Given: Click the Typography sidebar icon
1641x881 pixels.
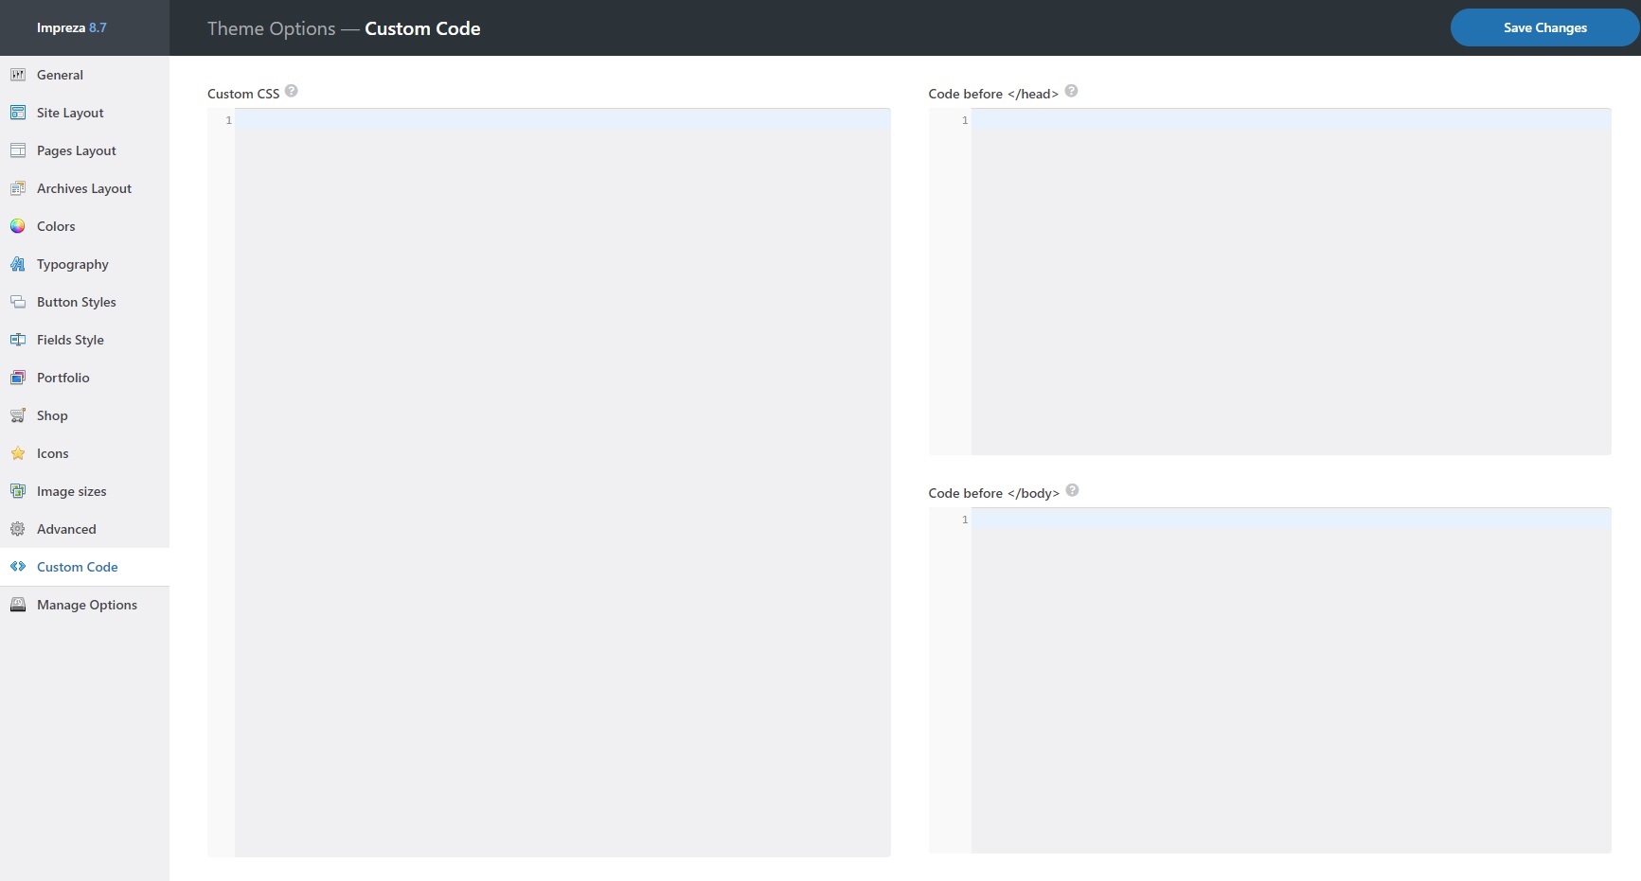Looking at the screenshot, I should 18,264.
